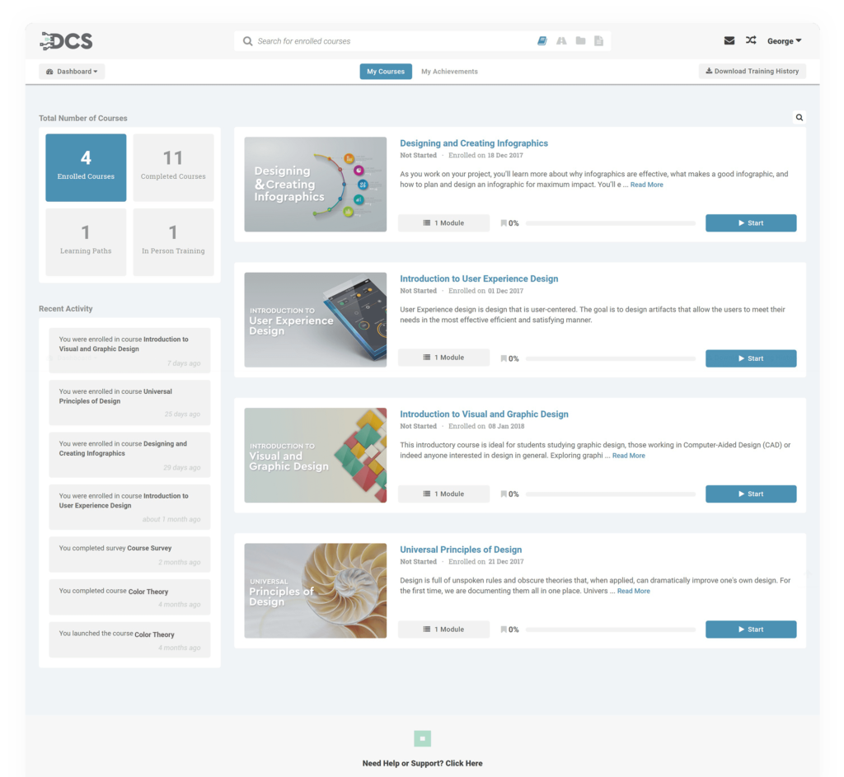
Task: Expand the Dashboard dropdown menu
Action: click(x=72, y=72)
